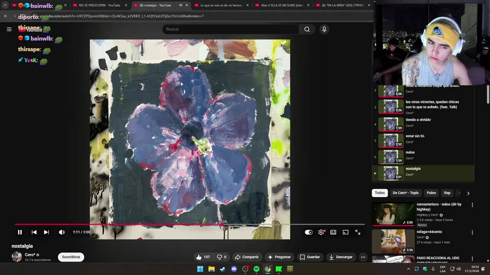The width and height of the screenshot is (490, 275).
Task: Open Steam from the taskbar
Action: coord(222,269)
